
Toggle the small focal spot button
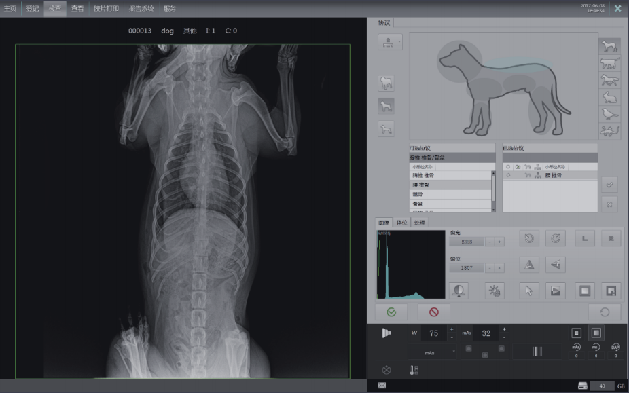[576, 333]
